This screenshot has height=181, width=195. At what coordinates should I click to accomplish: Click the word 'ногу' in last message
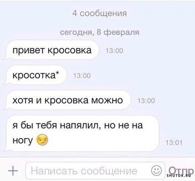23,140
